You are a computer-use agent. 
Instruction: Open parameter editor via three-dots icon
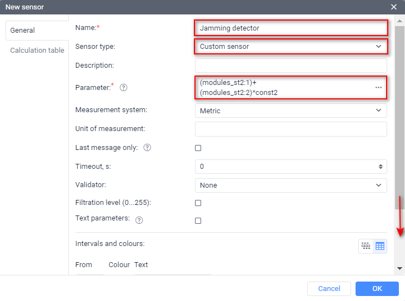(378, 88)
